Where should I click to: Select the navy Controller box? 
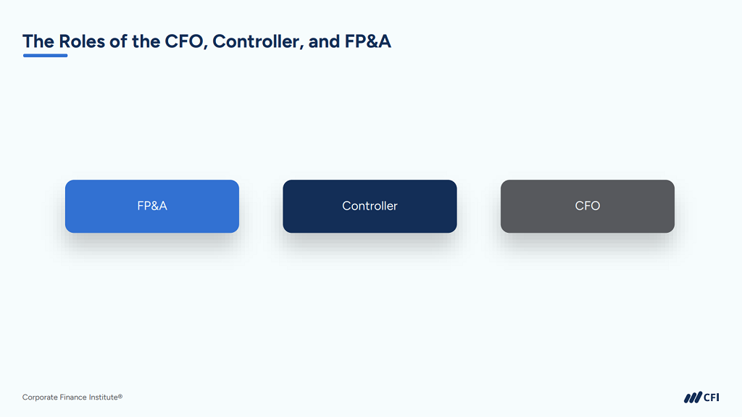click(x=370, y=206)
